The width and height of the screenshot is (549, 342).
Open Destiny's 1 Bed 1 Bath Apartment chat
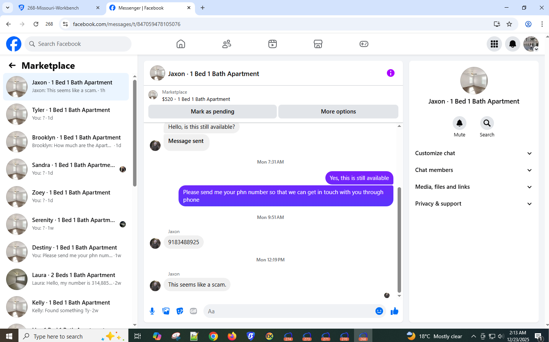click(66, 252)
